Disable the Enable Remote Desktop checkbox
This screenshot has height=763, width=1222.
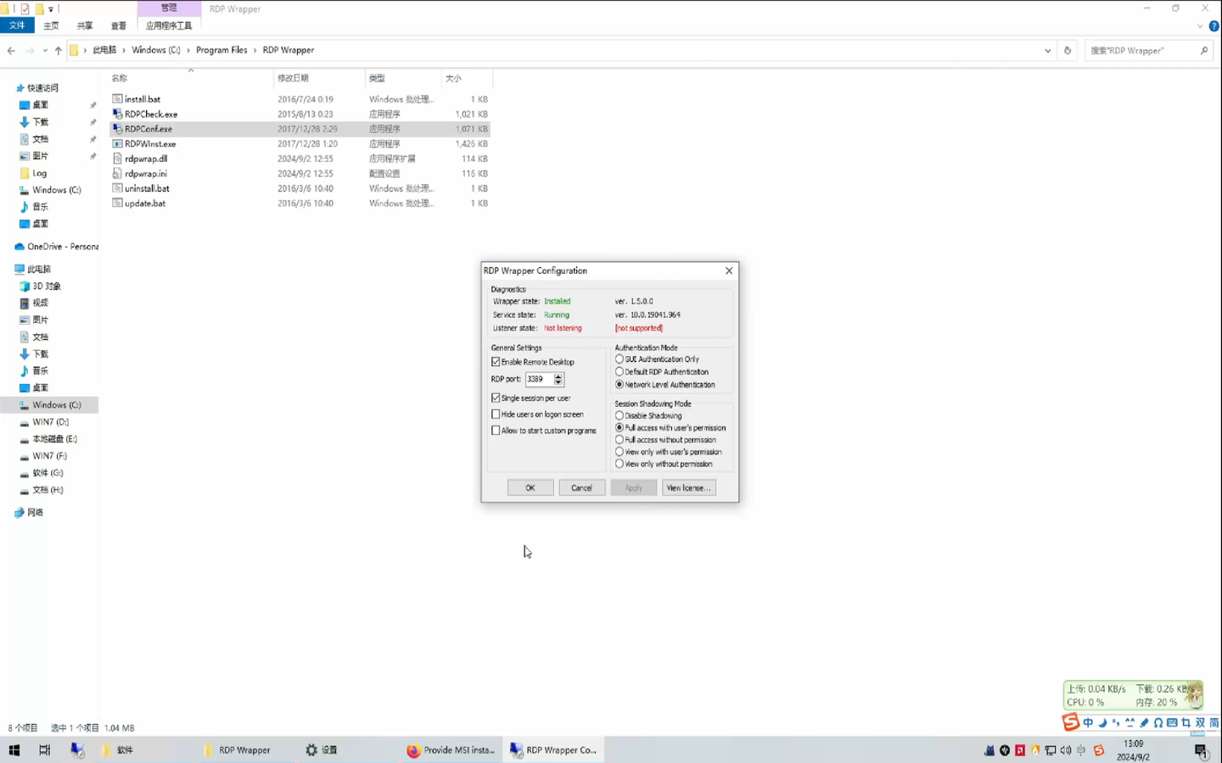496,361
